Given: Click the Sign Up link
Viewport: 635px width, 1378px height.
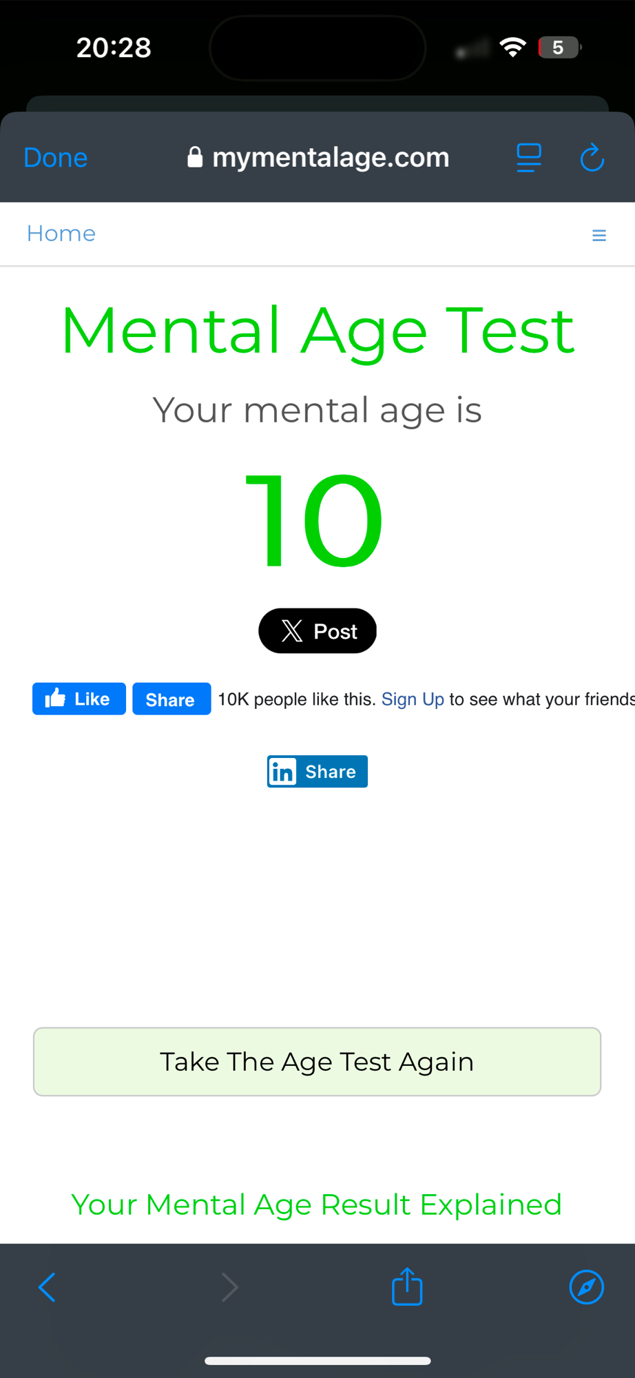Looking at the screenshot, I should point(413,699).
